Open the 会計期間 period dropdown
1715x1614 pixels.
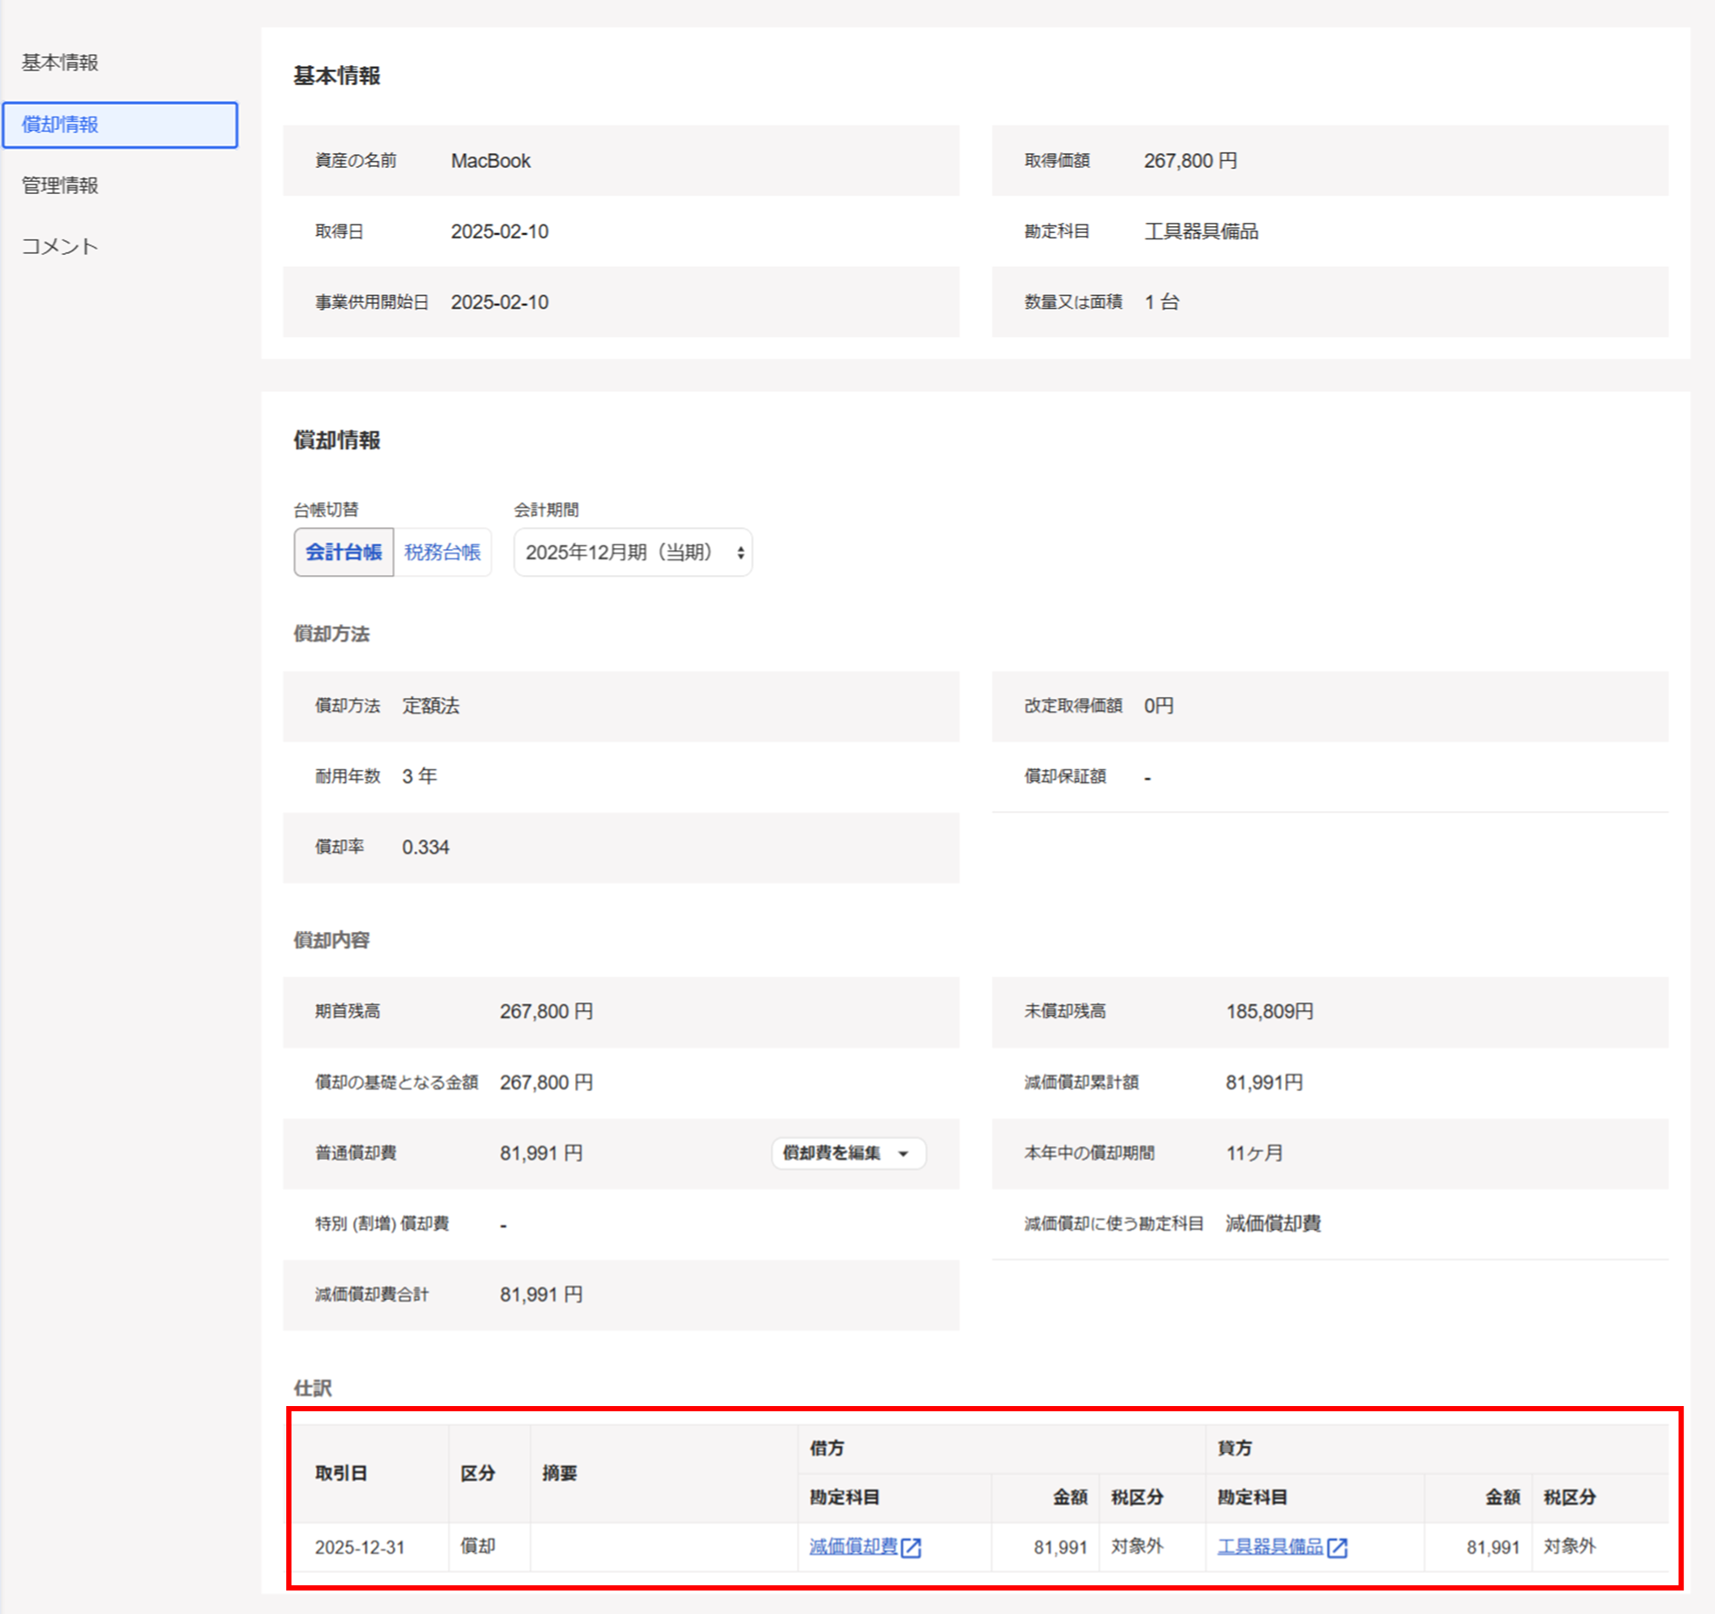633,552
